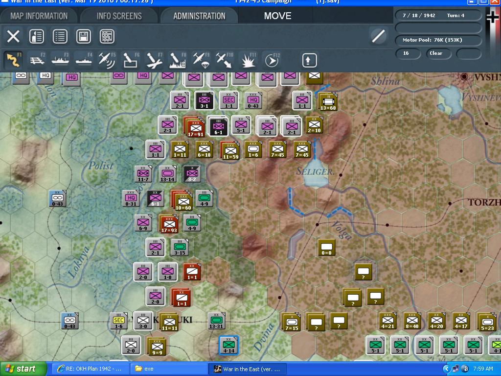Viewport: 501px width, 376px height.
Task: Click the MOVE mode label
Action: point(277,16)
